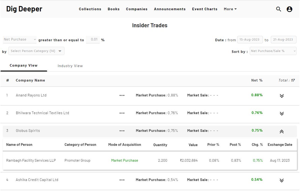This screenshot has width=300, height=191.
Task: Expand the More navigation menu
Action: [230, 9]
